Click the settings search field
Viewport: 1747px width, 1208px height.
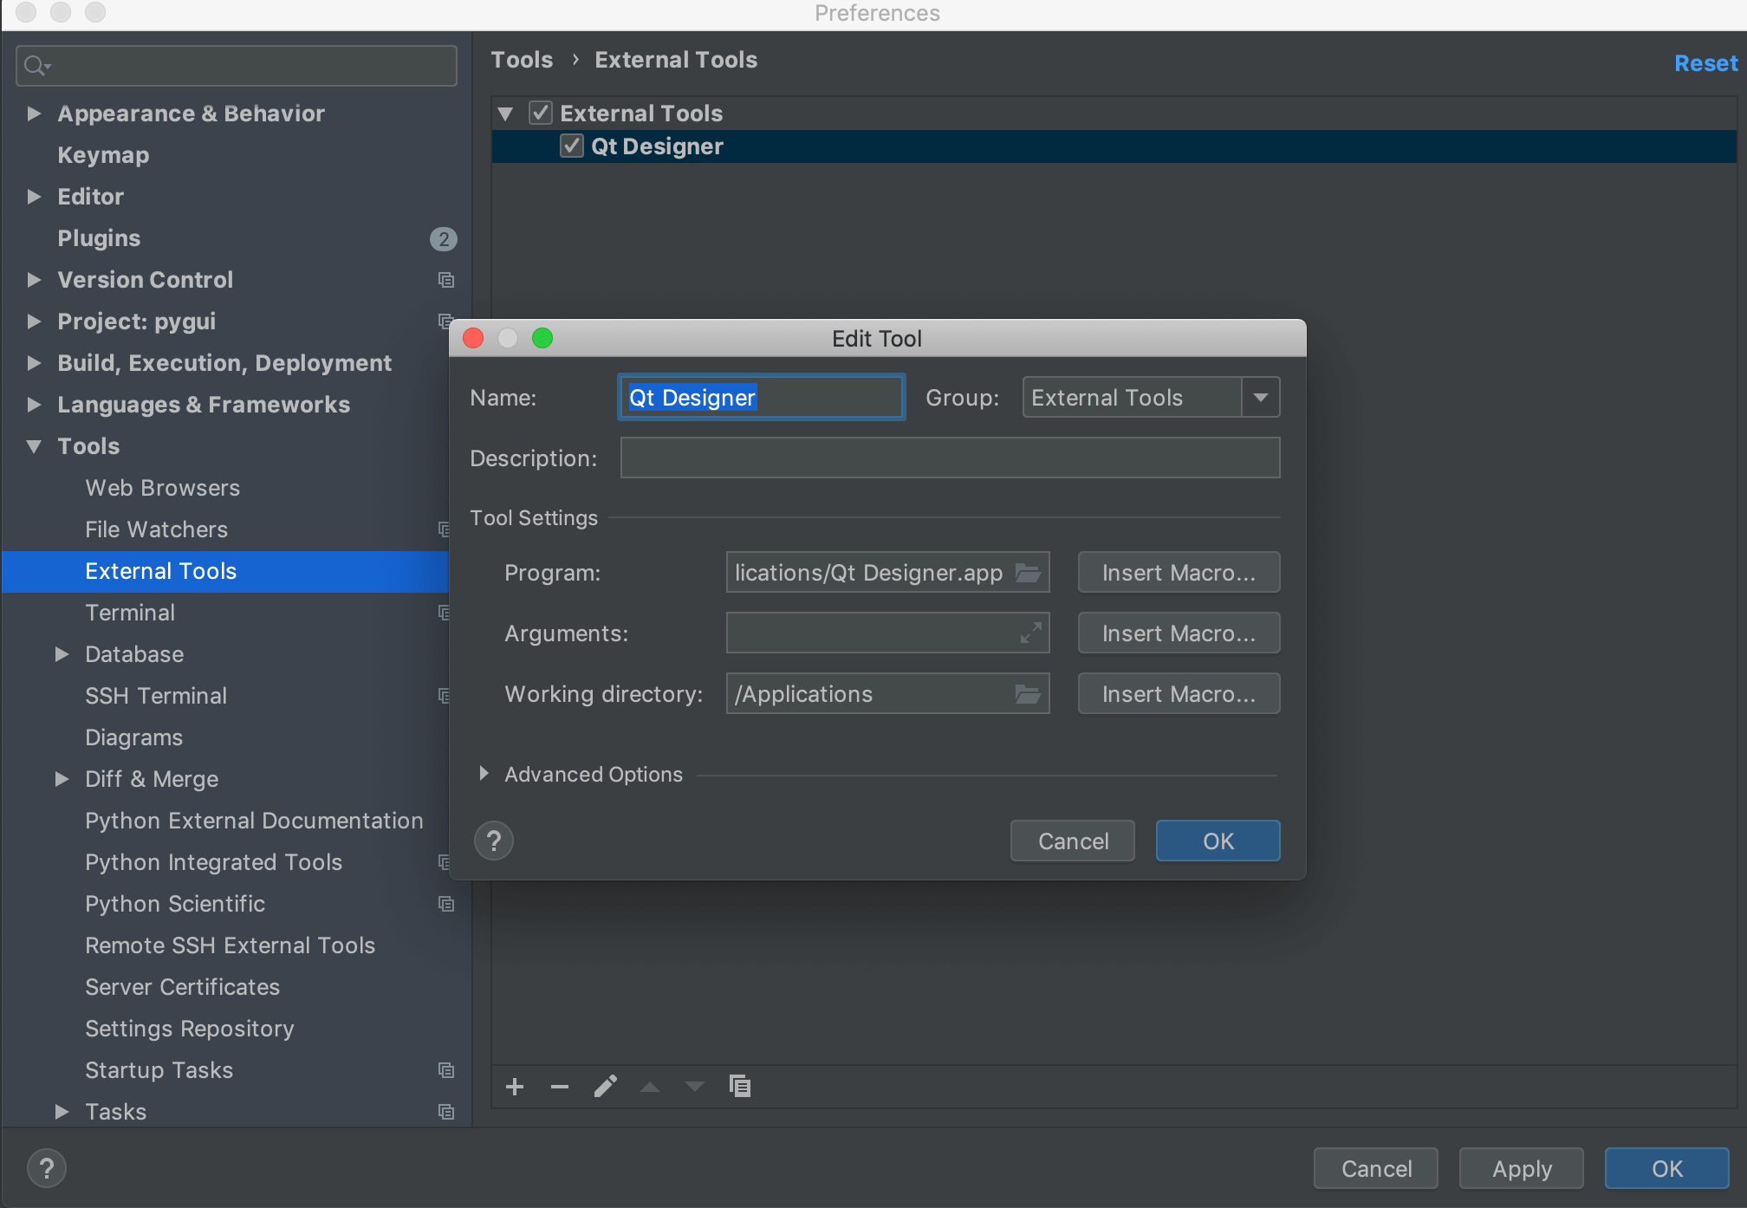pyautogui.click(x=237, y=66)
